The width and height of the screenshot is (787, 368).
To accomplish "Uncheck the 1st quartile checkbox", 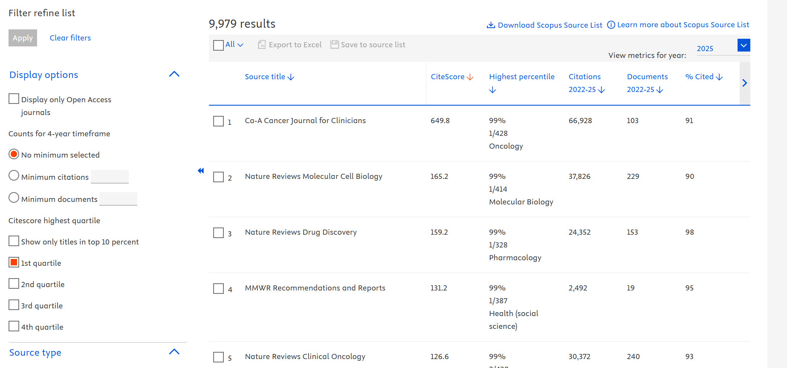I will [14, 262].
